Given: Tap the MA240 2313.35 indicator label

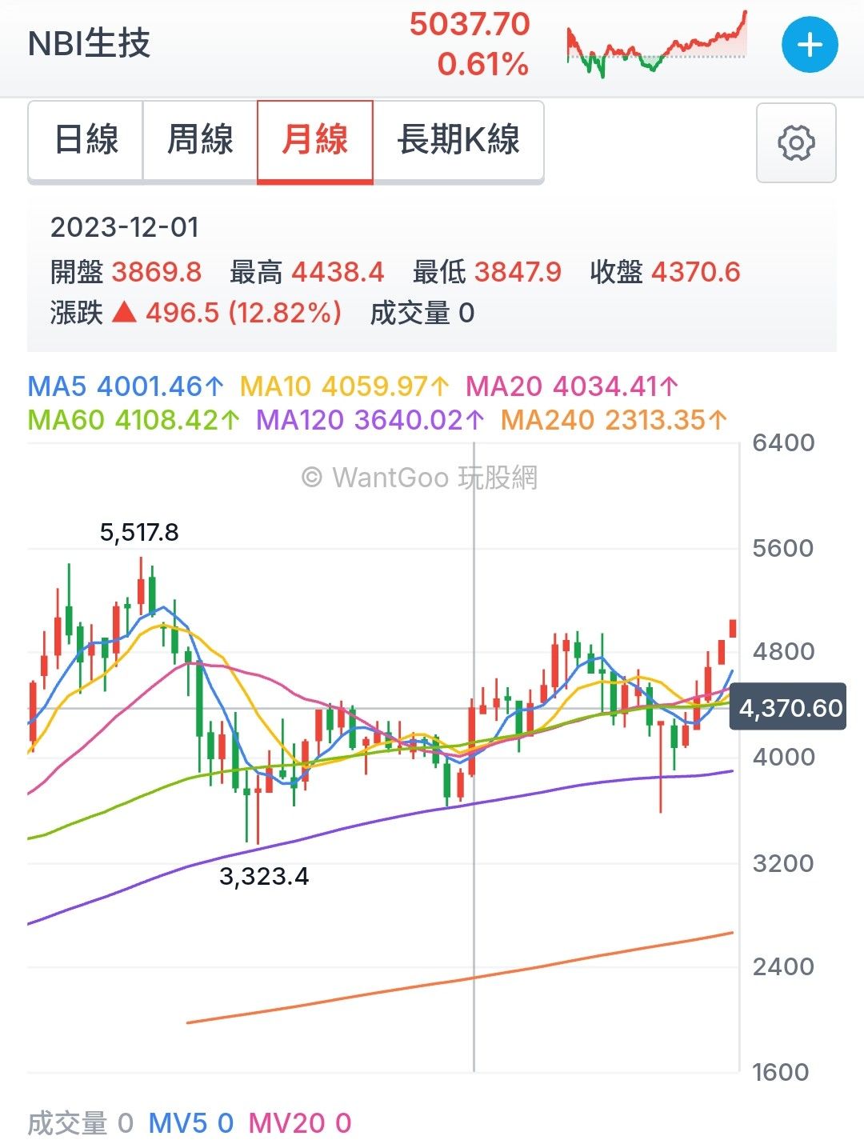Looking at the screenshot, I should (x=614, y=420).
